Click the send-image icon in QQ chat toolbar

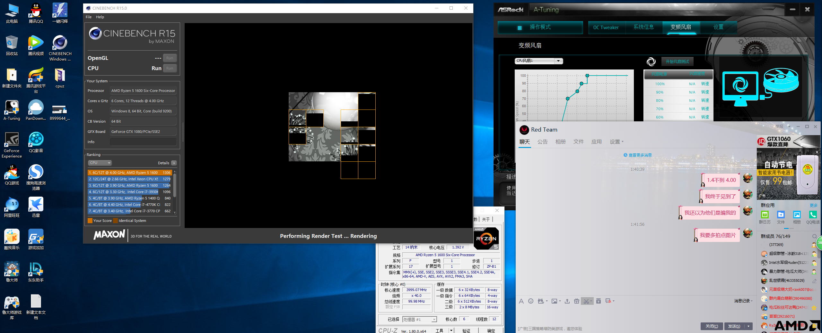tap(555, 301)
